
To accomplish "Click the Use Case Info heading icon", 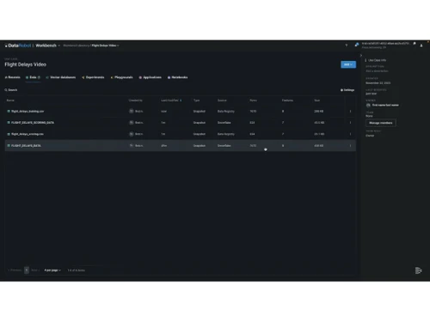I will point(365,60).
